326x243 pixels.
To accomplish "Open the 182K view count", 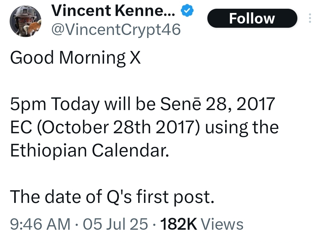I will (x=179, y=224).
